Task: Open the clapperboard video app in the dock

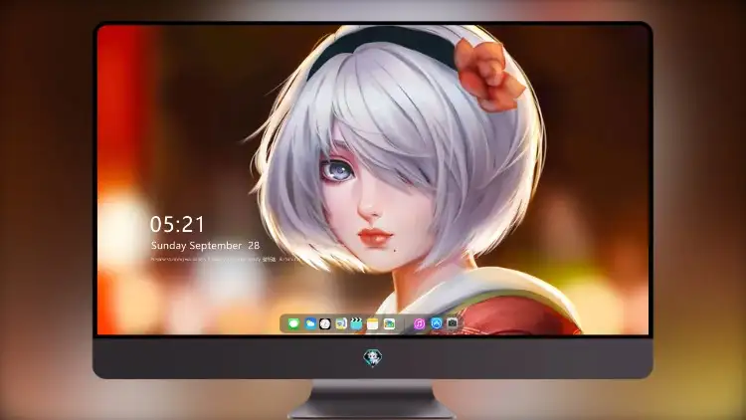Action: [x=356, y=323]
